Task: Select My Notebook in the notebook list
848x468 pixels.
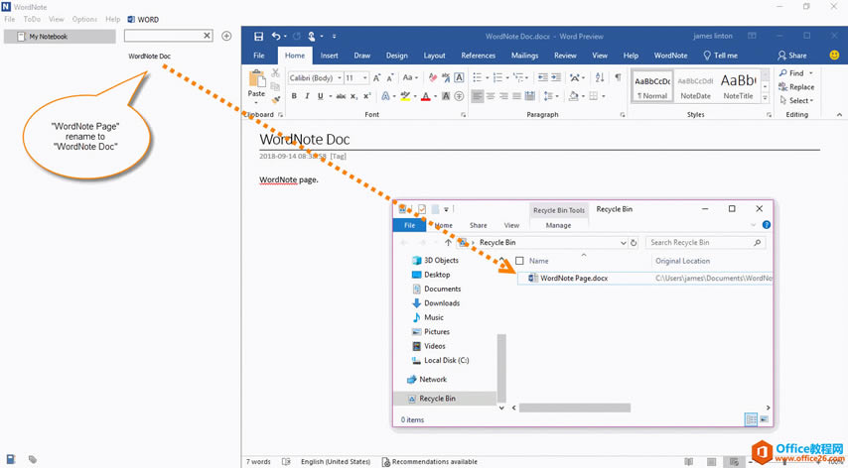Action: [x=60, y=37]
